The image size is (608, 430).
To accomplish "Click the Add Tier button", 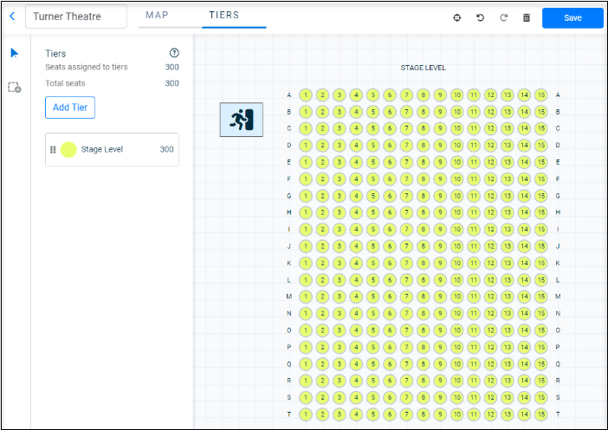I will pos(70,107).
